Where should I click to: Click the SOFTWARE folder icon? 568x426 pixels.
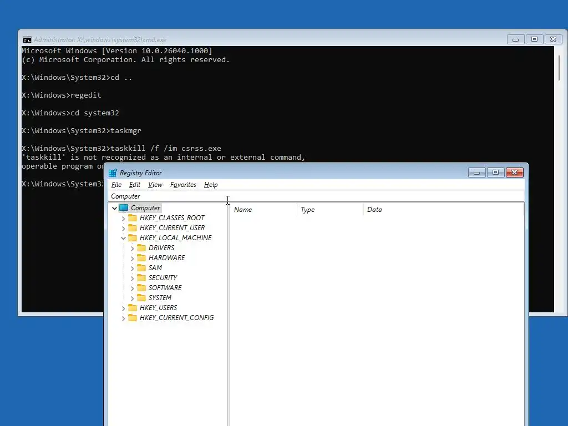pyautogui.click(x=141, y=288)
